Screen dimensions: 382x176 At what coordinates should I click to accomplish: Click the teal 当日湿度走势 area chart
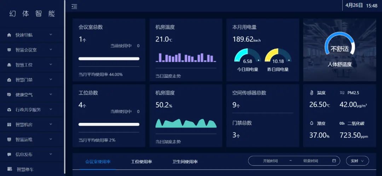point(186,123)
